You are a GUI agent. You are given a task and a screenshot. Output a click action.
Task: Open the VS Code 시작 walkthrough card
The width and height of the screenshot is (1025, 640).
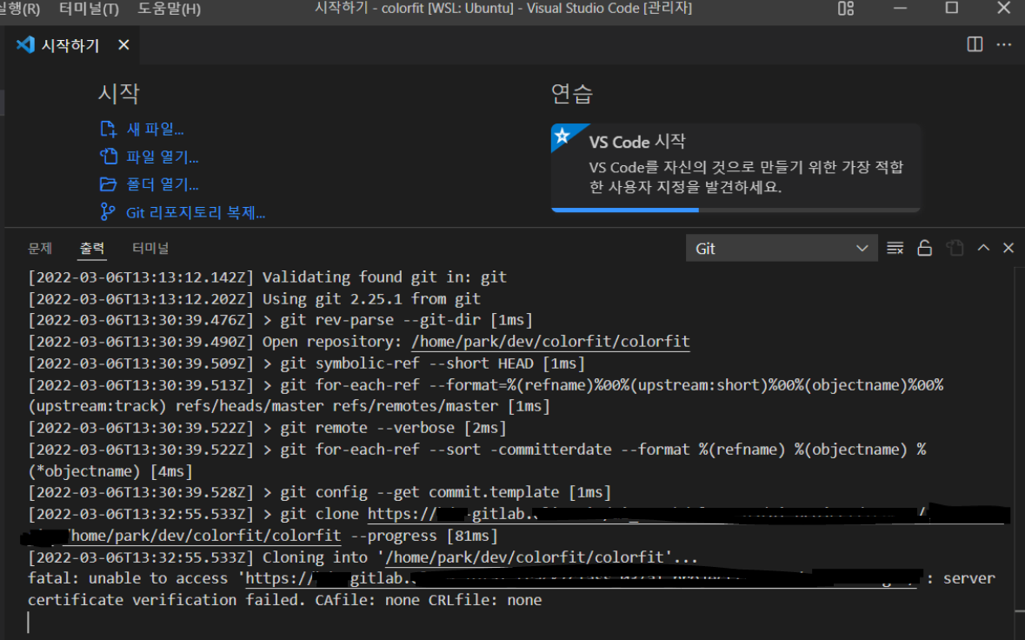point(735,167)
